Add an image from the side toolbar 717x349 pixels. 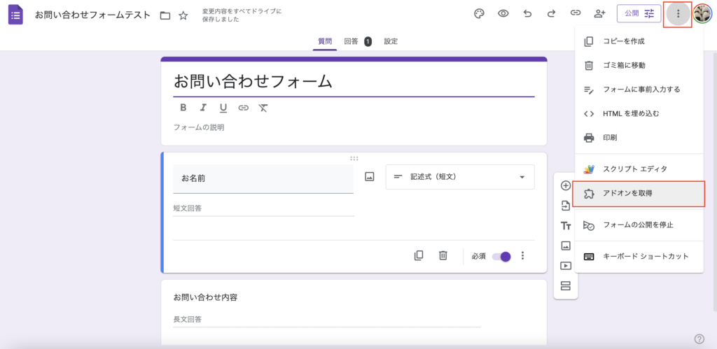(x=566, y=245)
